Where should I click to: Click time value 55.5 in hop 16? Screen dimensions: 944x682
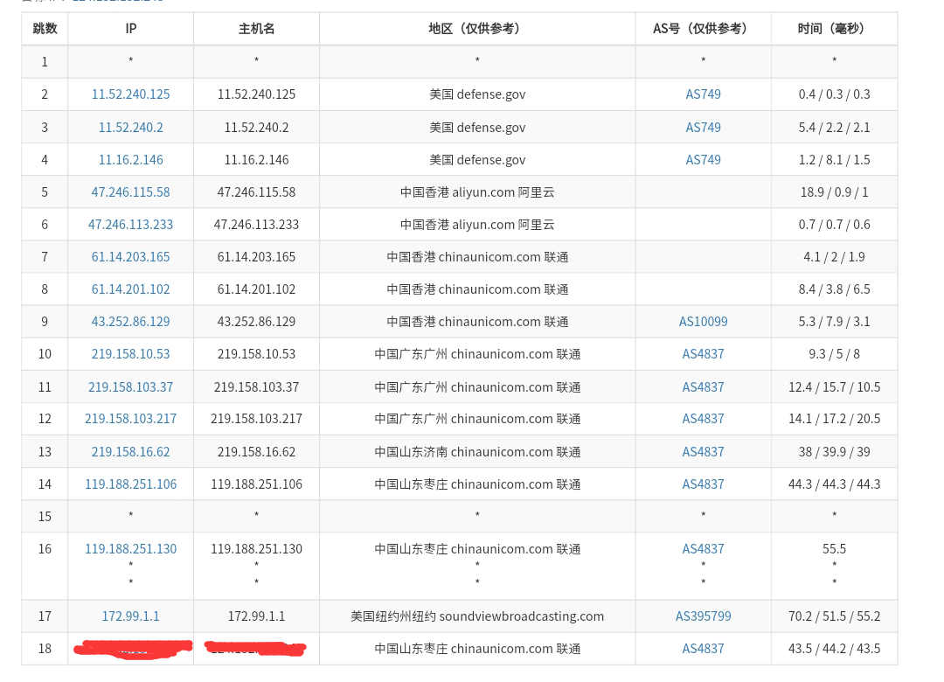pyautogui.click(x=835, y=549)
